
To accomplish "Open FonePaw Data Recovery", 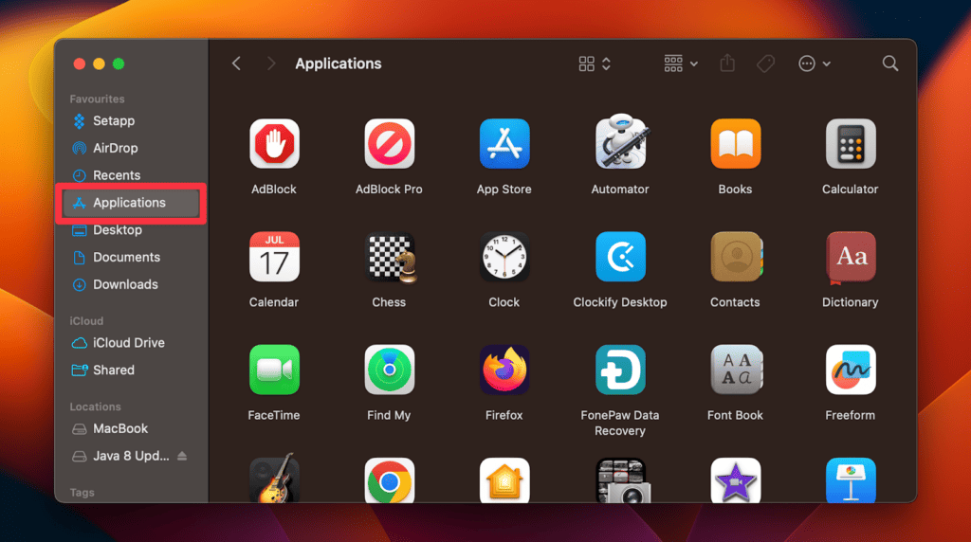I will [620, 370].
